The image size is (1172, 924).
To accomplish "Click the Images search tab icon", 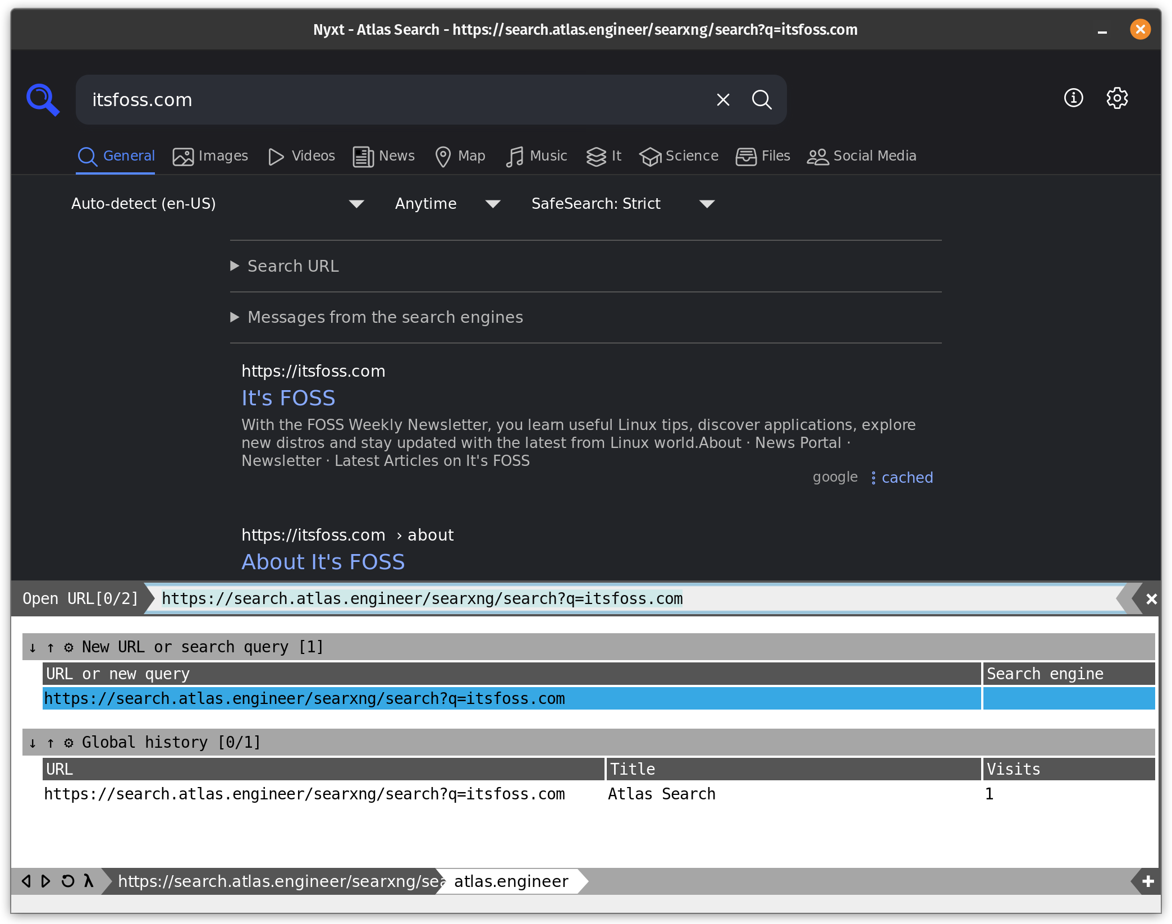I will tap(182, 156).
